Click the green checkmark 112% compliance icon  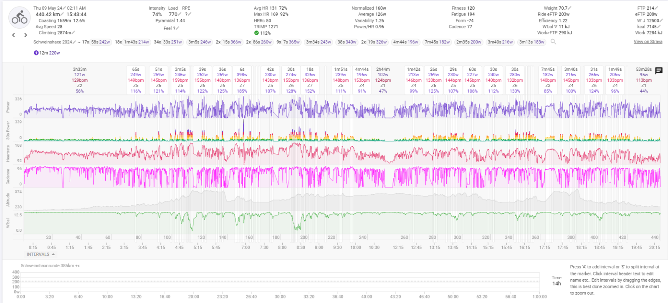[x=256, y=33]
